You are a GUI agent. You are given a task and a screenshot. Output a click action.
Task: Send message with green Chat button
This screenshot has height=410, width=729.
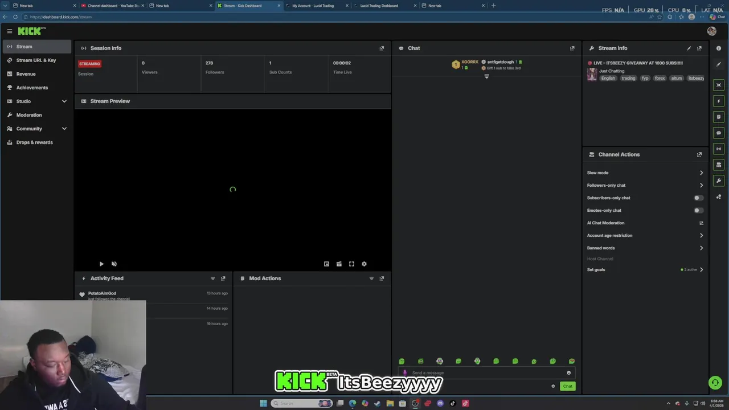(567, 386)
